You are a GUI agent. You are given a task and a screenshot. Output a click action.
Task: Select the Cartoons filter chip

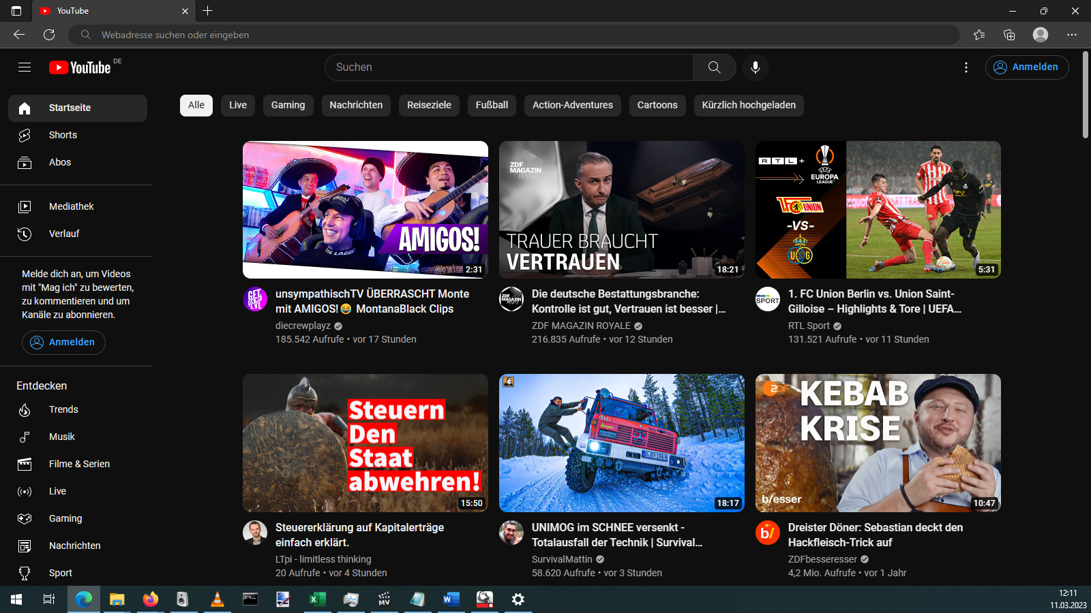[x=657, y=106]
